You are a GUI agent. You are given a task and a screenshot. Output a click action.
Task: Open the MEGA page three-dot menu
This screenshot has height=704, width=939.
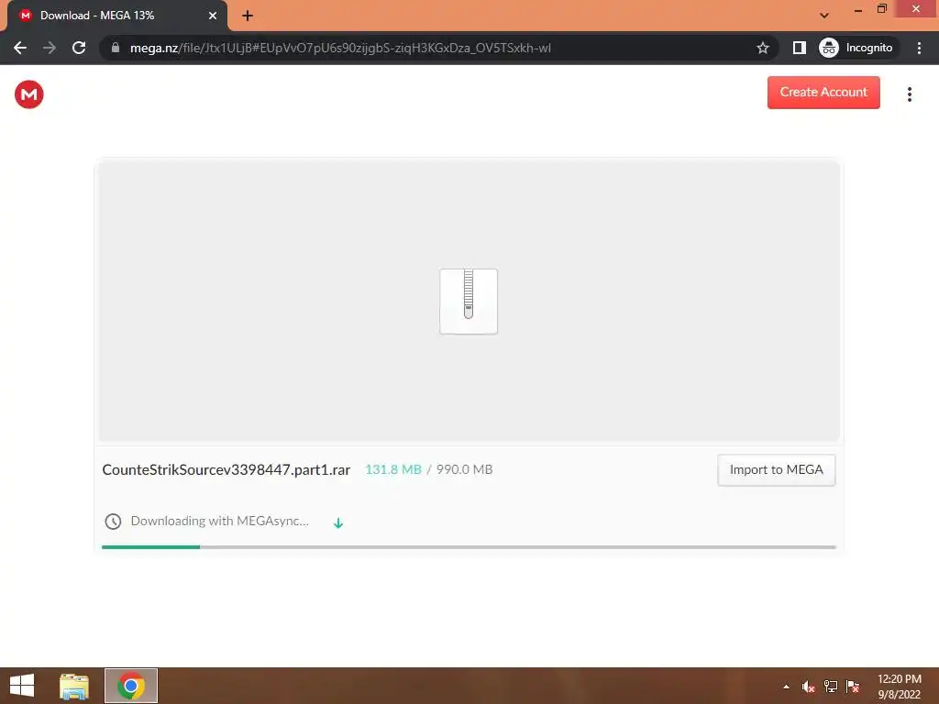(x=909, y=94)
